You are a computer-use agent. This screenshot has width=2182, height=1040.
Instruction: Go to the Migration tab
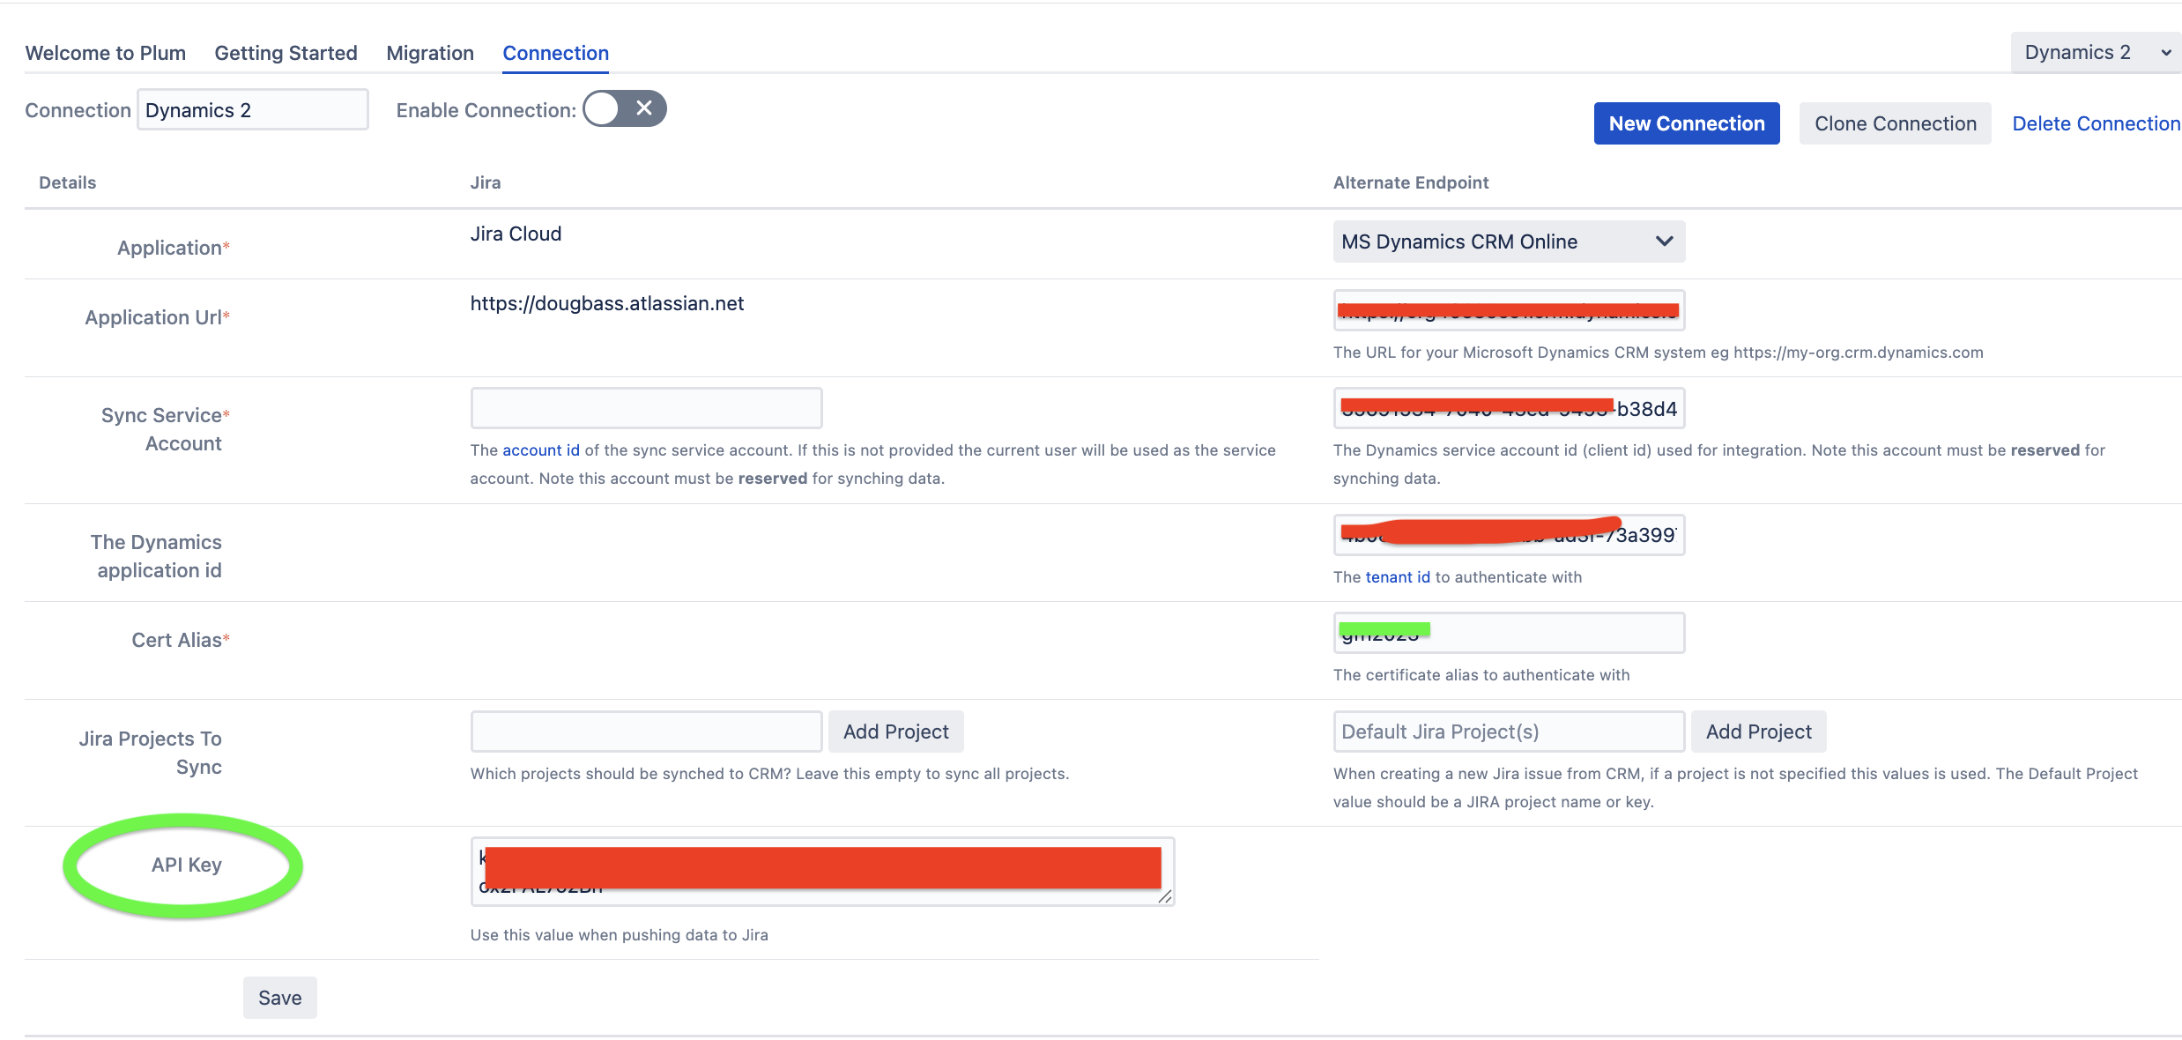[x=430, y=53]
